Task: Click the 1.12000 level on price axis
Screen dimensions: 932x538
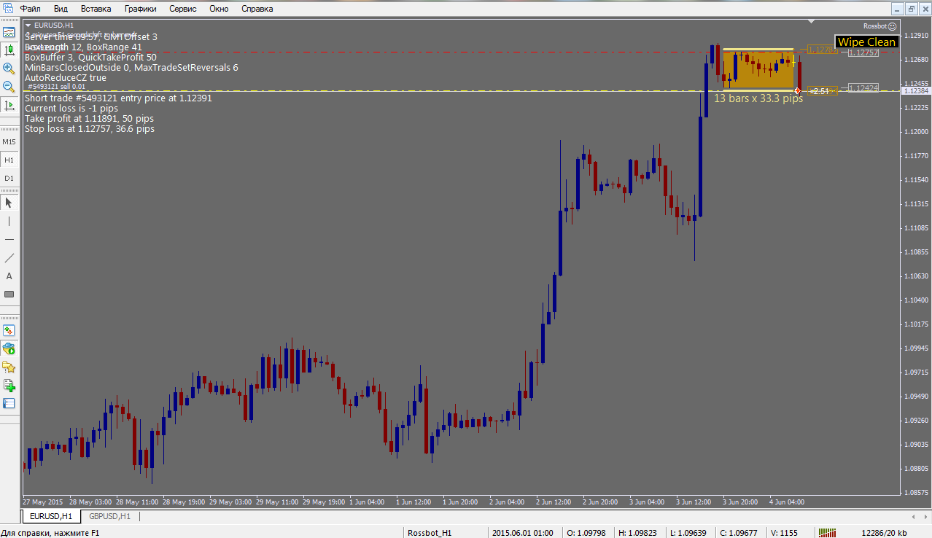Action: click(x=916, y=132)
